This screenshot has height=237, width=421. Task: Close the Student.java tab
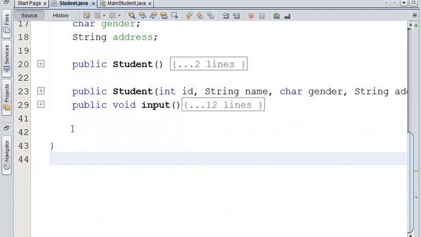(x=93, y=3)
